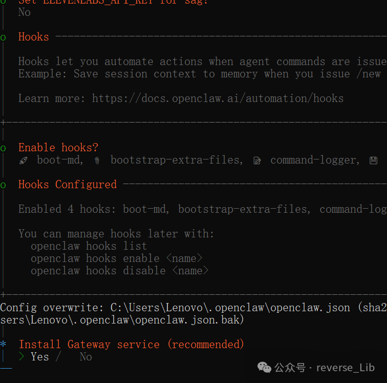Click the memo icon before command-logger

point(257,160)
